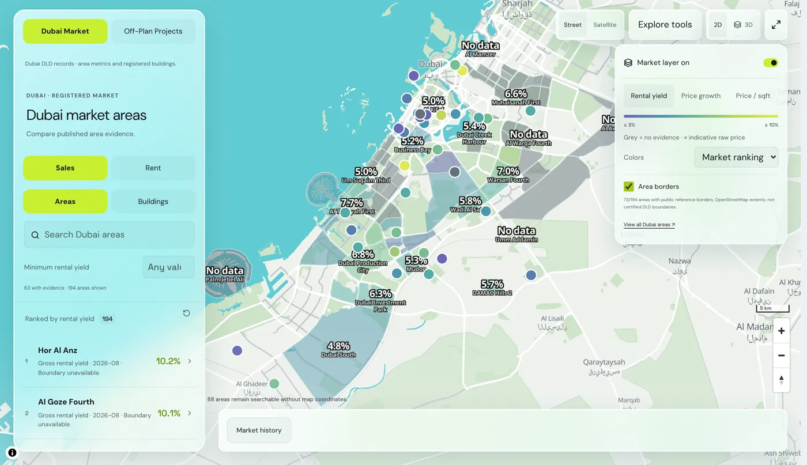Image resolution: width=807 pixels, height=465 pixels.
Task: Select the Sales option
Action: pos(65,168)
